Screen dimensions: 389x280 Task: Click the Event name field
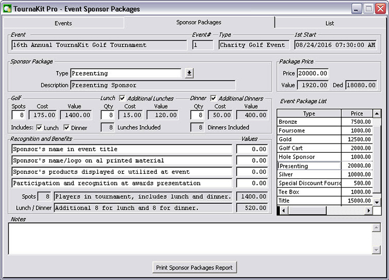coord(99,45)
